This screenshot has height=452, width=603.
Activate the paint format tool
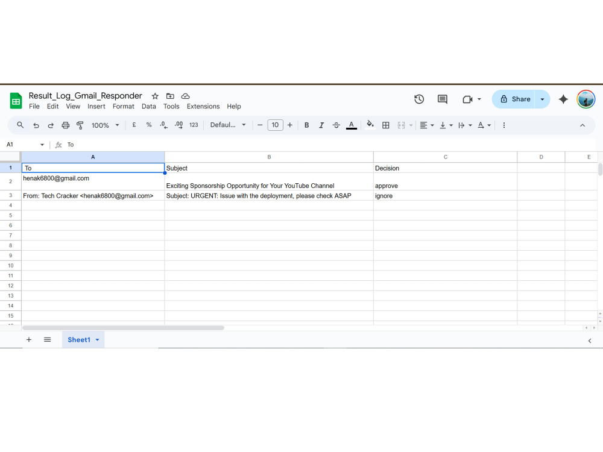pos(80,125)
